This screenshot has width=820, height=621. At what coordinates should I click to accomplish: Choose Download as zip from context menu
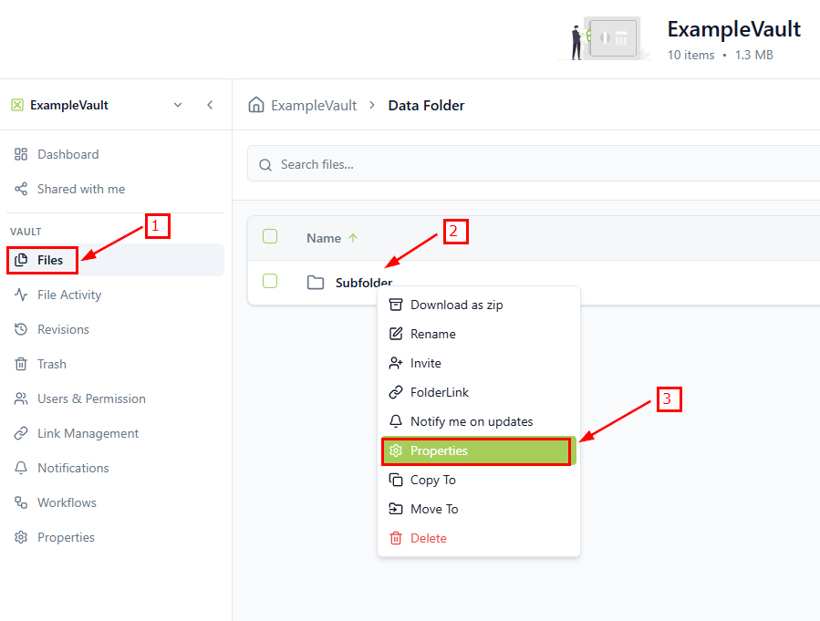tap(456, 305)
